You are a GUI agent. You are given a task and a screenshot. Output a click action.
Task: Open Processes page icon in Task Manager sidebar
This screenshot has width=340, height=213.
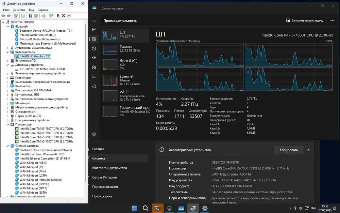[94, 30]
